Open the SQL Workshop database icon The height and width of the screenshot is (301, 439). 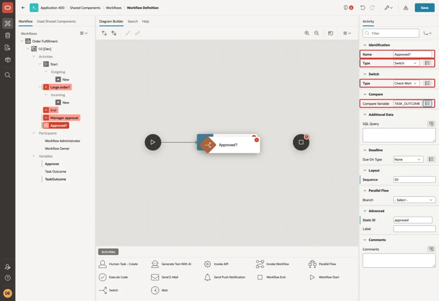(x=8, y=35)
